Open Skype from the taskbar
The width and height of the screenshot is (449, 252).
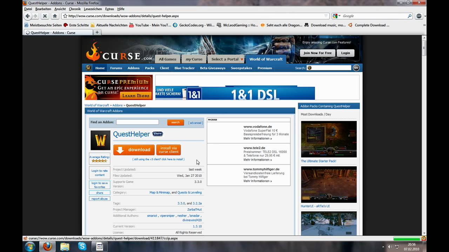pos(82,246)
